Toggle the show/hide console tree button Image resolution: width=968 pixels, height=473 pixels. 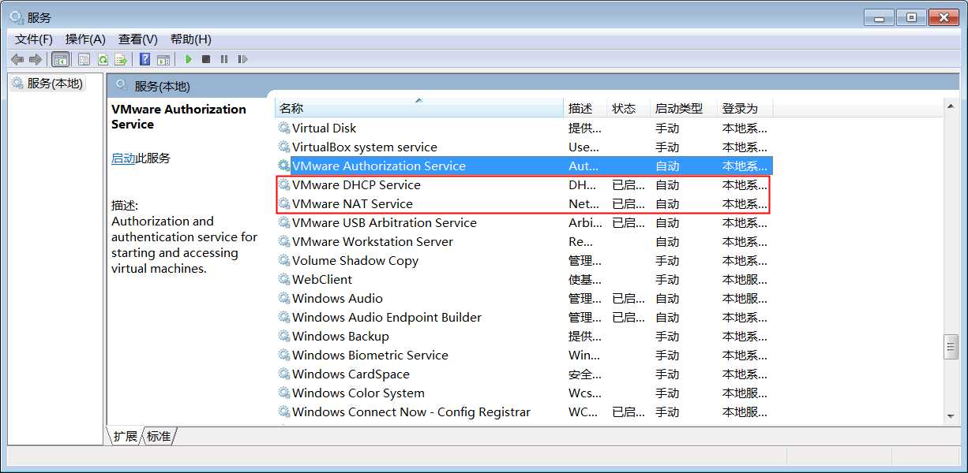(60, 59)
